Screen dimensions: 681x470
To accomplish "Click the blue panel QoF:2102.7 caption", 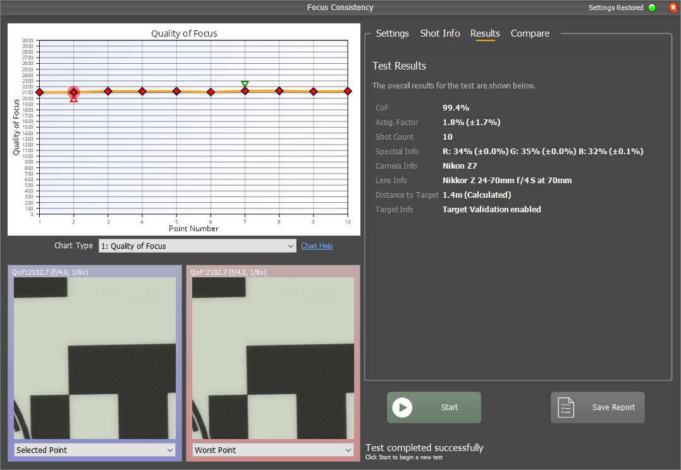I will 50,272.
